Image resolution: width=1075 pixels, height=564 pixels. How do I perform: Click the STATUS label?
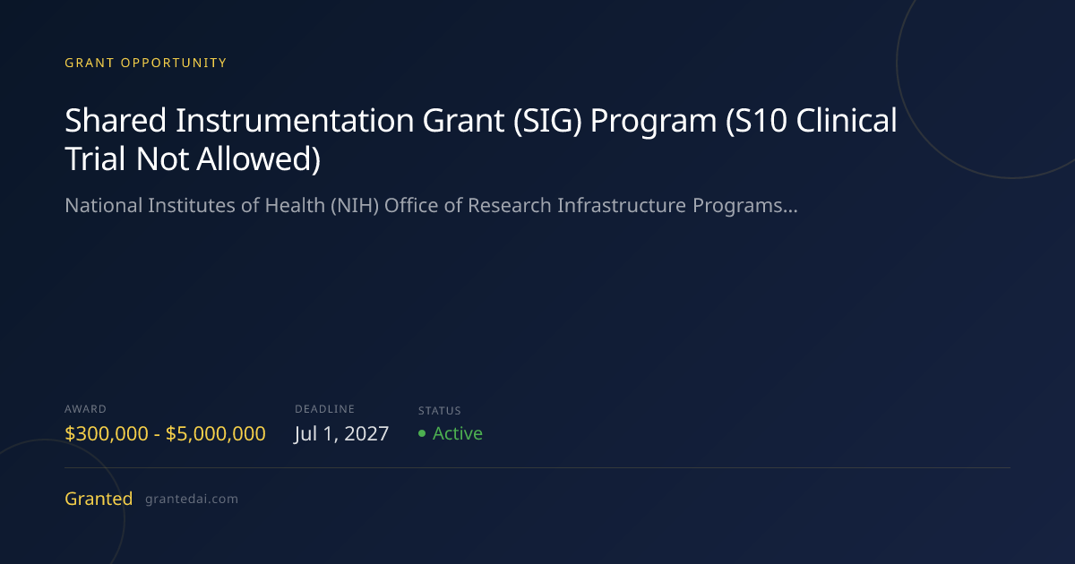(x=440, y=411)
